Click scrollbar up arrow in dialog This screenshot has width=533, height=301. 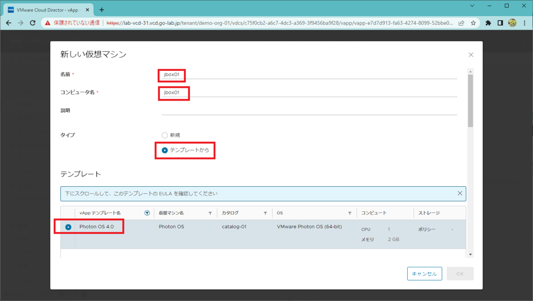(470, 71)
